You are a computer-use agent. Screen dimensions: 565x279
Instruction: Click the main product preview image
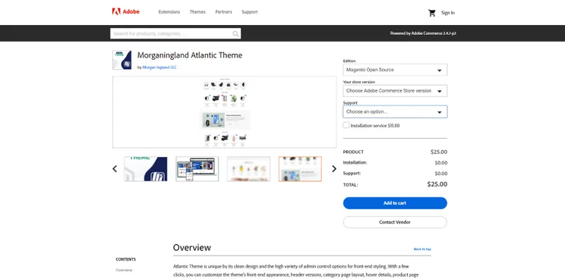(x=225, y=112)
